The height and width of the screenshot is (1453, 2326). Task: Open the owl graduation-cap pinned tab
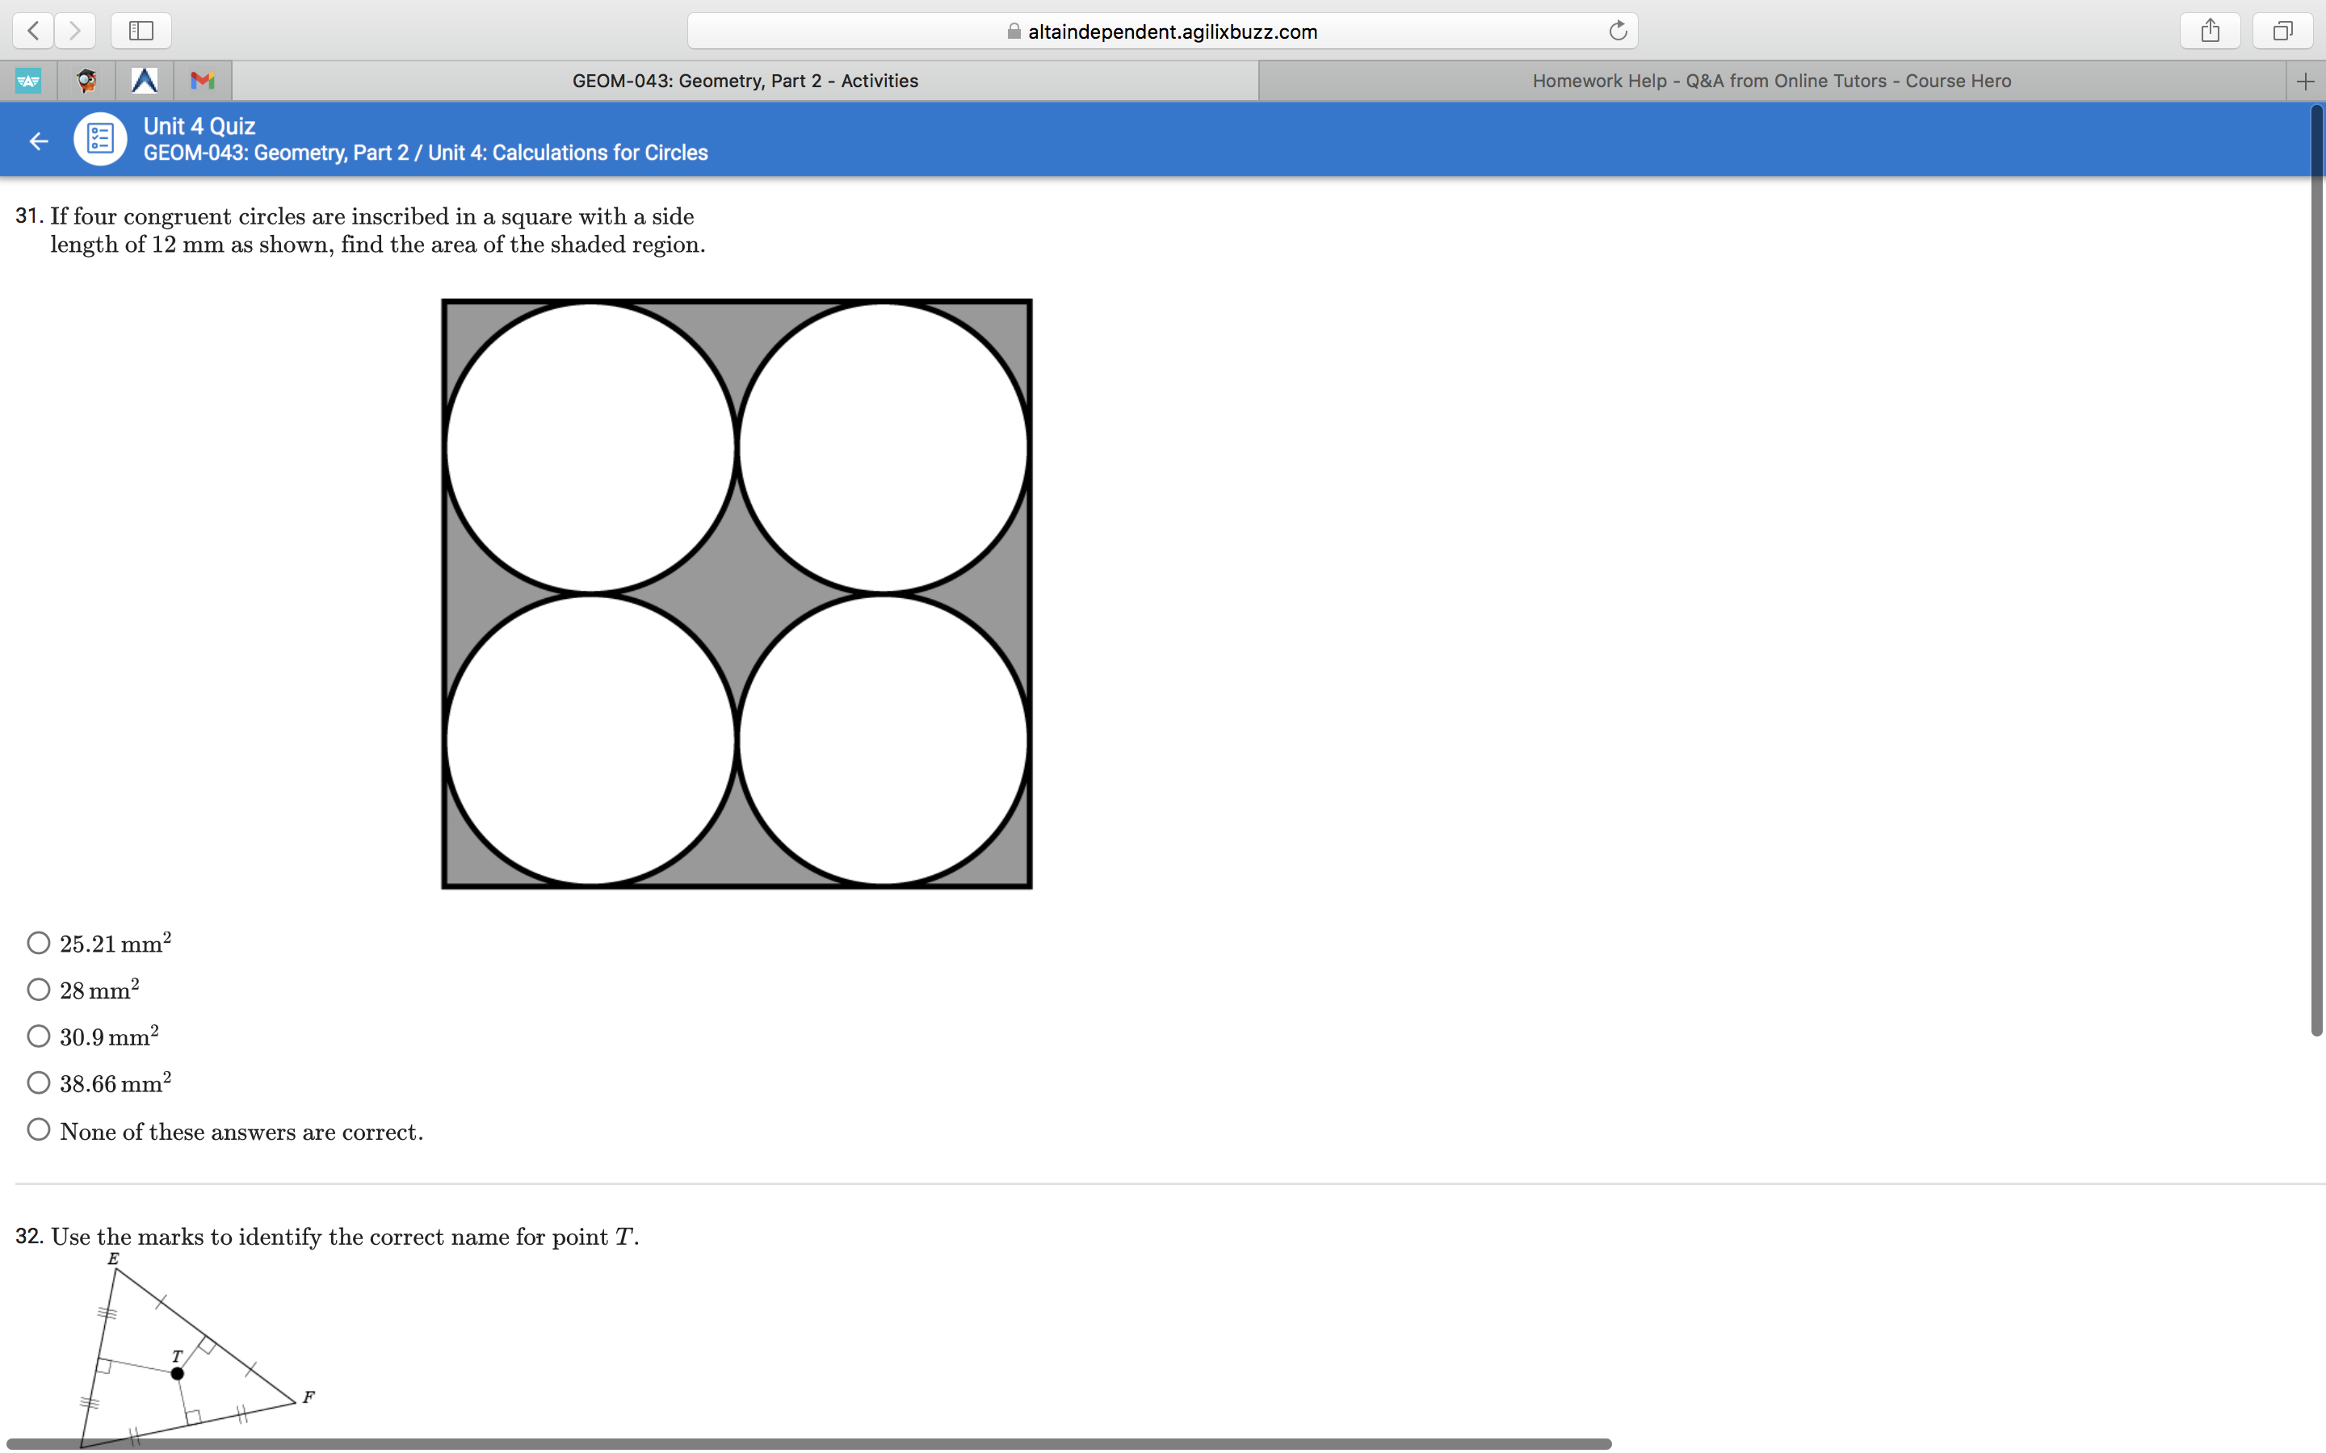tap(86, 80)
